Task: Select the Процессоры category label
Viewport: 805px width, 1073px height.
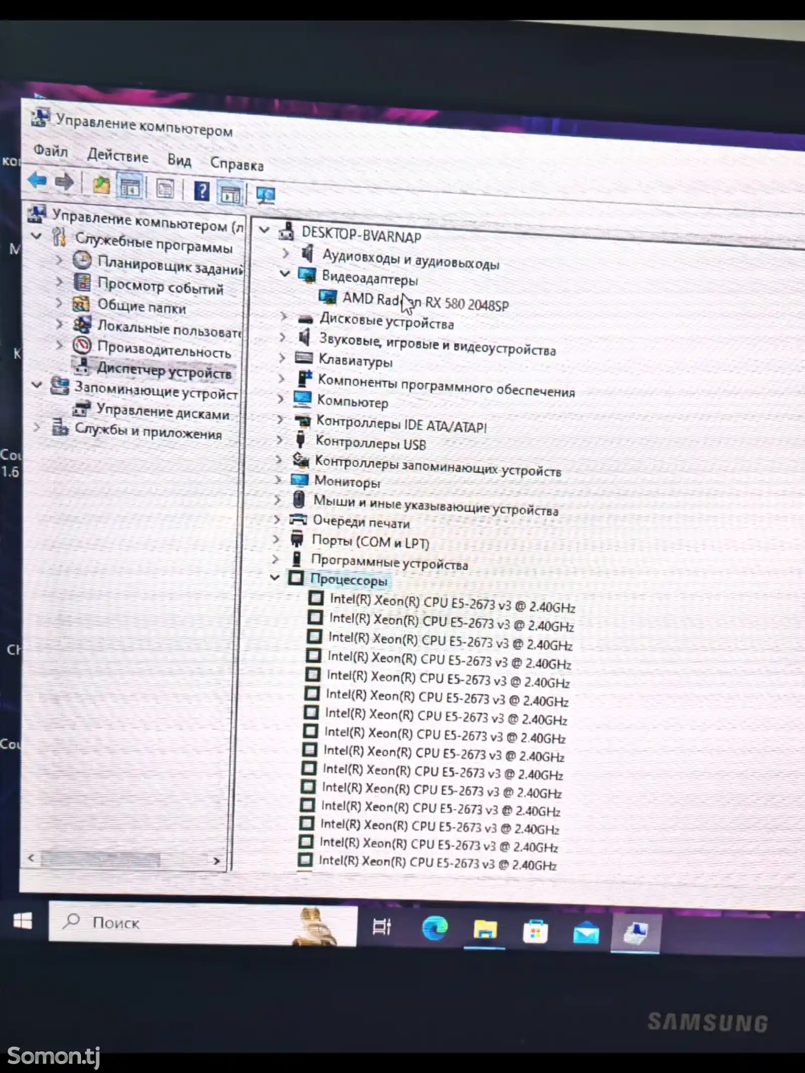Action: [x=349, y=580]
